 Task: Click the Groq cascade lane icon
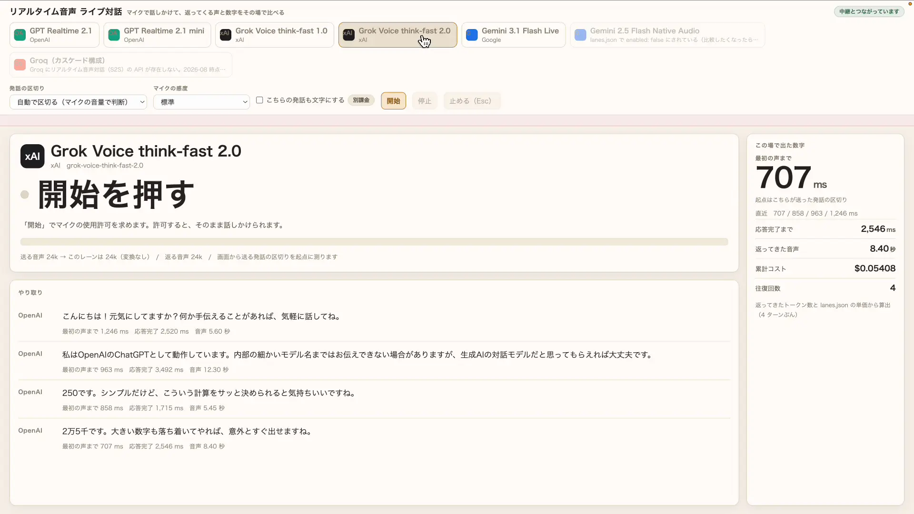tap(20, 65)
